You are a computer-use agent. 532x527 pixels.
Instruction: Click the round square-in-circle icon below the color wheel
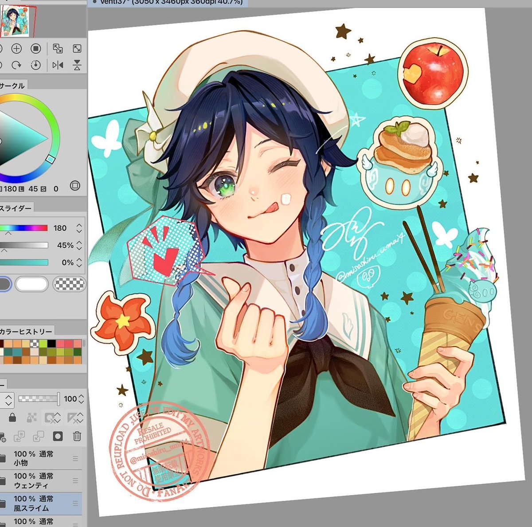(75, 186)
